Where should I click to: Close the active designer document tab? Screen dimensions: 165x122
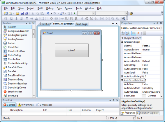point(117,24)
